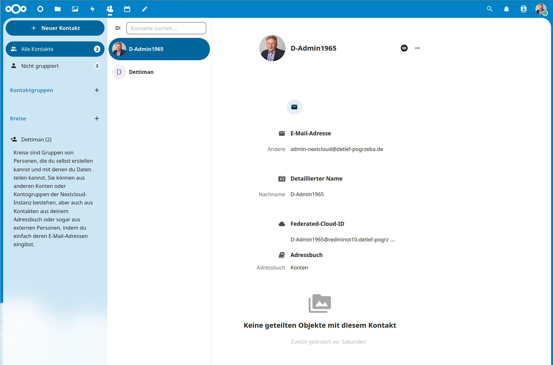Create a new circle with plus icon
Screen dimensions: 553x365
(97, 118)
